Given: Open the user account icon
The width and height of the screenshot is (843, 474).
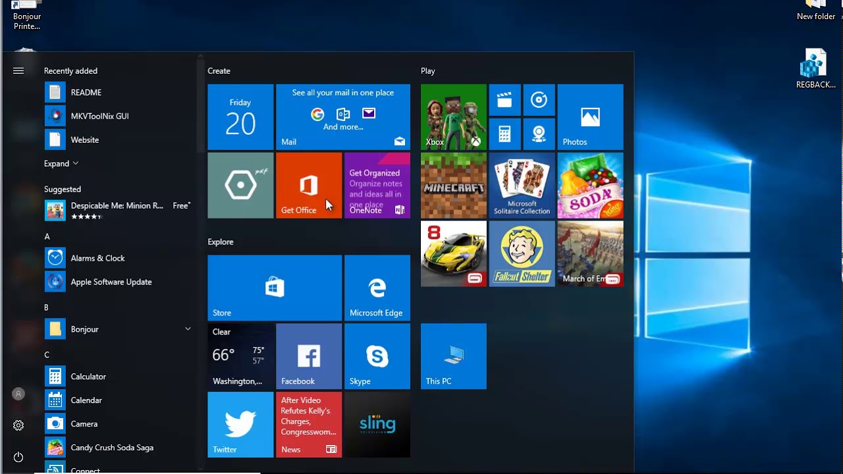Looking at the screenshot, I should pyautogui.click(x=18, y=394).
